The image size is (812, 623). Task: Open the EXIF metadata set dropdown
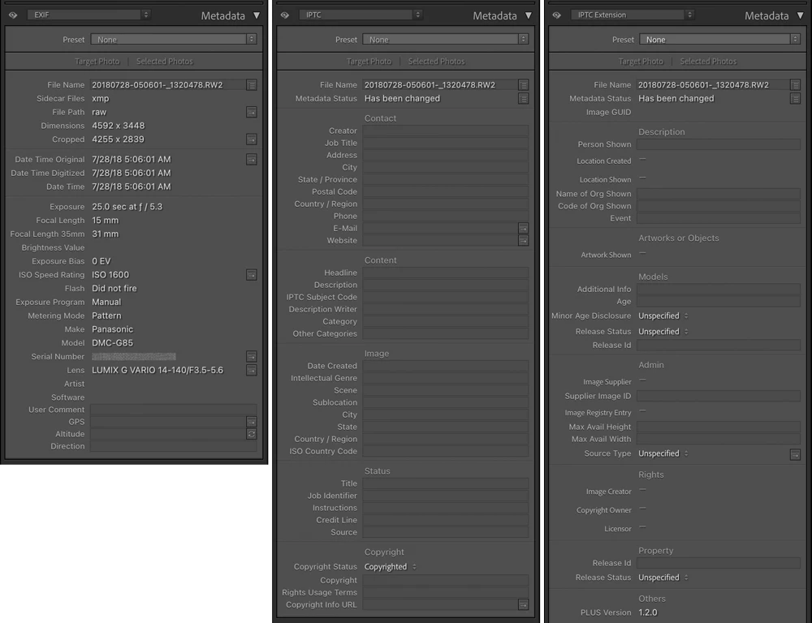(89, 15)
